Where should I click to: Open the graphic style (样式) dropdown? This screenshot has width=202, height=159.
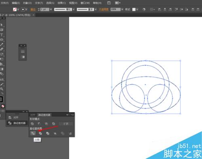[137, 9]
